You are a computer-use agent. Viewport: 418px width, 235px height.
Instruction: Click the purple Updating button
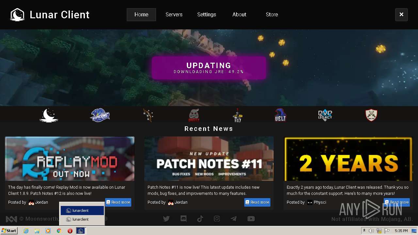pyautogui.click(x=209, y=68)
